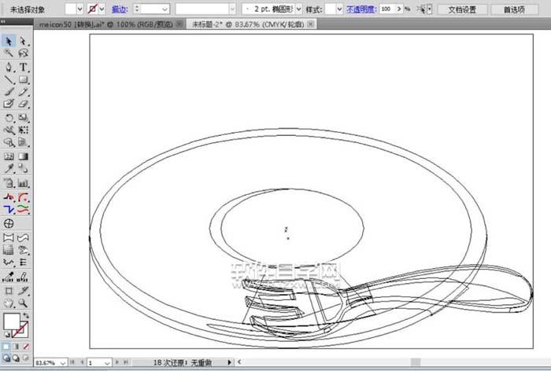This screenshot has height=371, width=551.
Task: Swap fill and stroke colors
Action: 26,315
